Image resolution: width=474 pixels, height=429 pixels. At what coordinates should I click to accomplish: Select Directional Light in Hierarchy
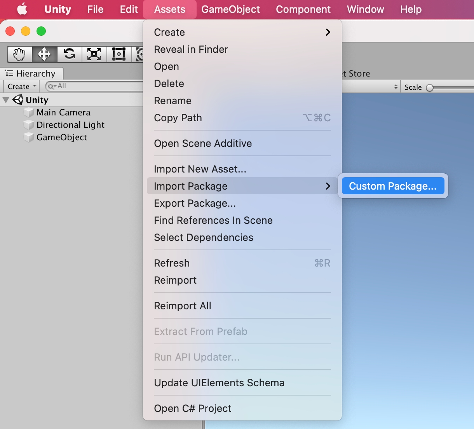70,125
